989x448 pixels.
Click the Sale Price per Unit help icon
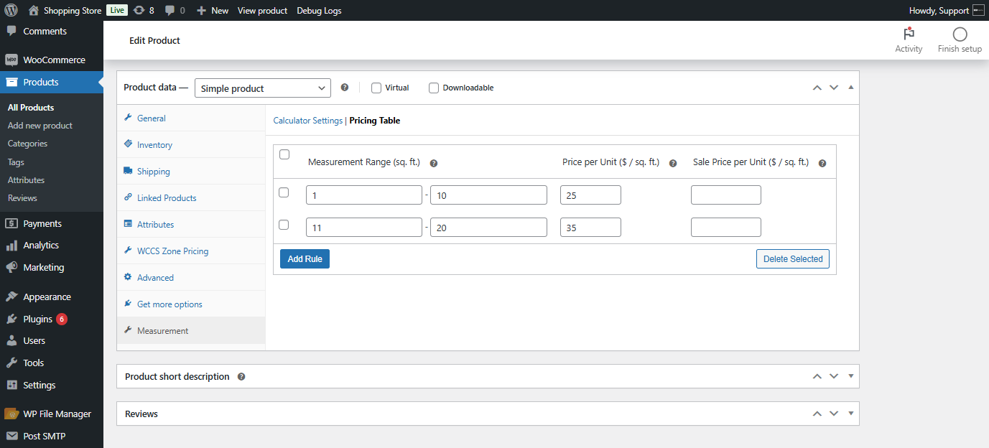pos(822,163)
